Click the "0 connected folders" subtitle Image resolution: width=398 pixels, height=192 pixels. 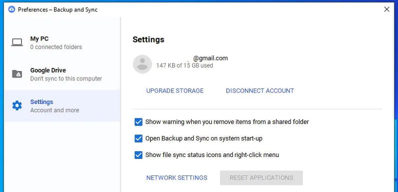56,47
